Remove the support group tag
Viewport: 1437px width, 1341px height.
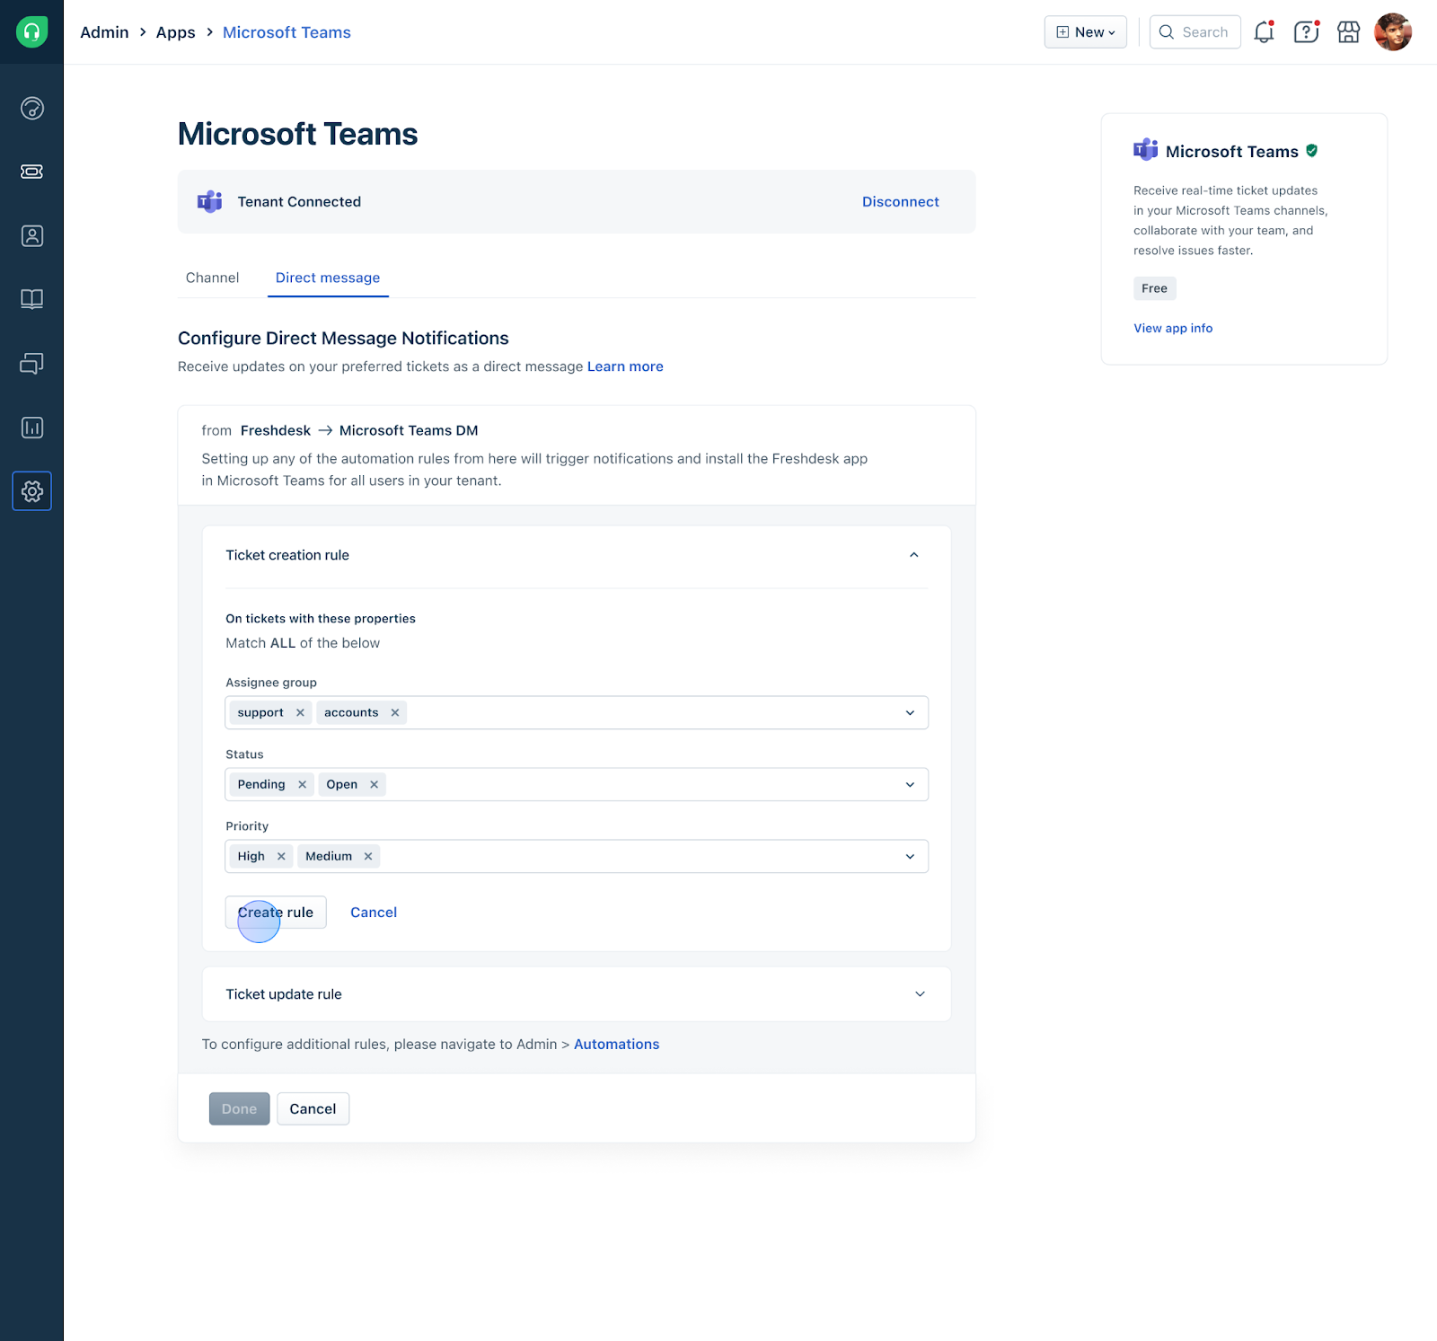point(300,712)
